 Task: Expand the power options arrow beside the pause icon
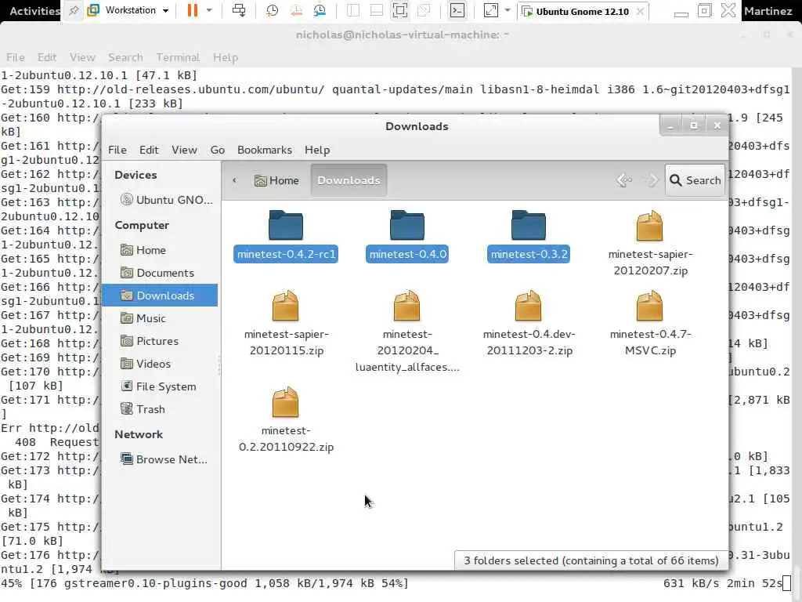point(209,10)
